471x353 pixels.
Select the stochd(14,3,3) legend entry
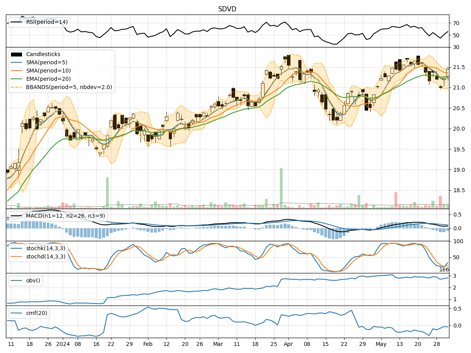coord(45,257)
